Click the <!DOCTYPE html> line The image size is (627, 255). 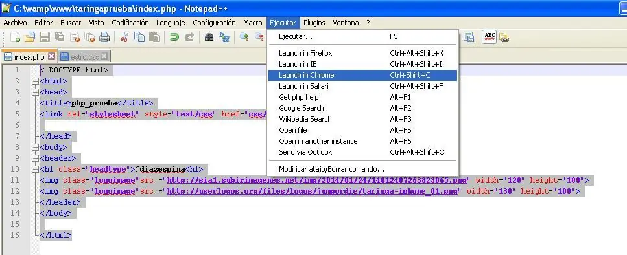(x=74, y=71)
